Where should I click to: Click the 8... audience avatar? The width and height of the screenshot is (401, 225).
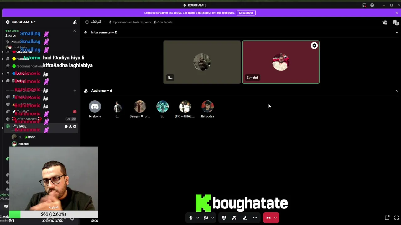point(117,107)
